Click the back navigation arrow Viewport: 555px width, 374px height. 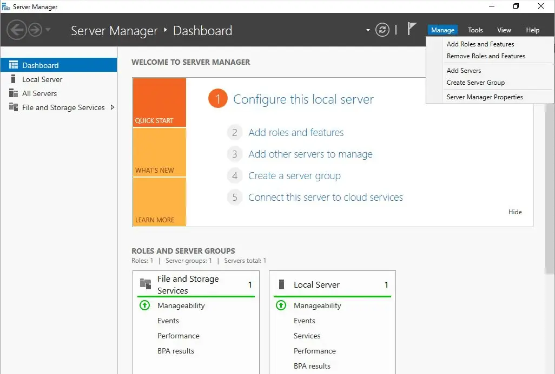(x=17, y=30)
